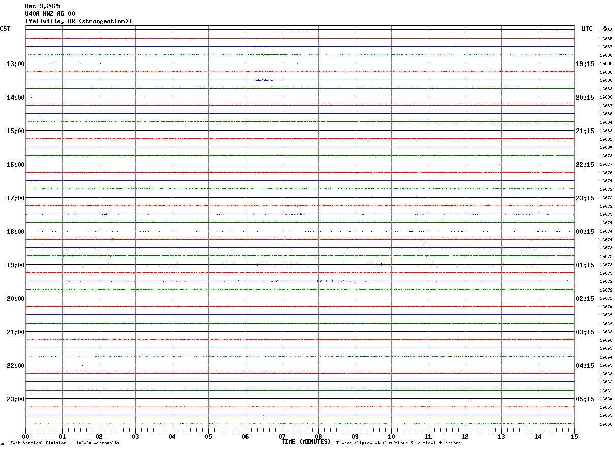
Task: Click the Traces clipped at plus/minus 5 note
Action: (x=398, y=443)
